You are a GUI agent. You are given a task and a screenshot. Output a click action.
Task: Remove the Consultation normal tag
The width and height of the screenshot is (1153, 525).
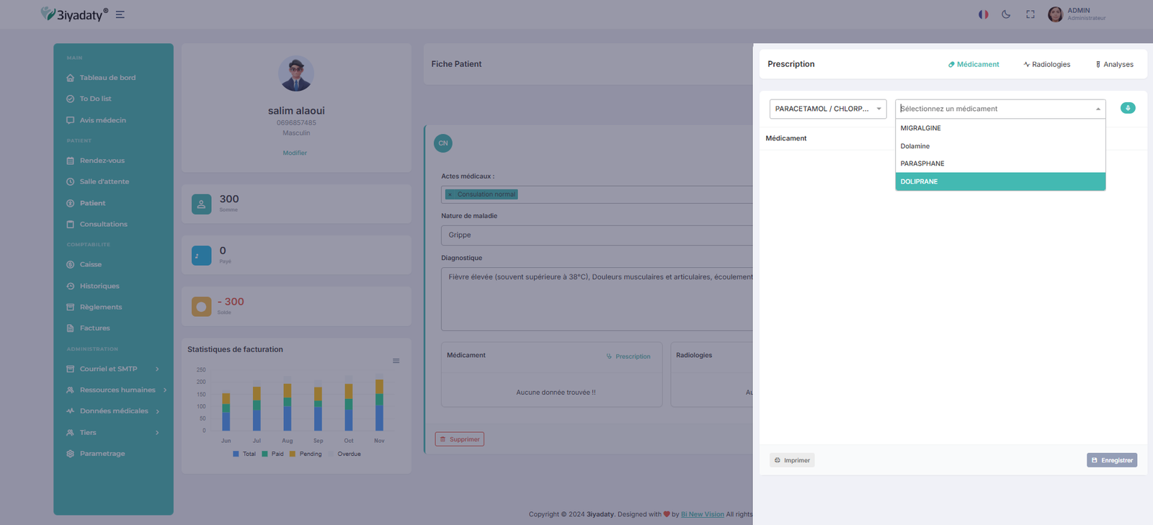pyautogui.click(x=450, y=194)
